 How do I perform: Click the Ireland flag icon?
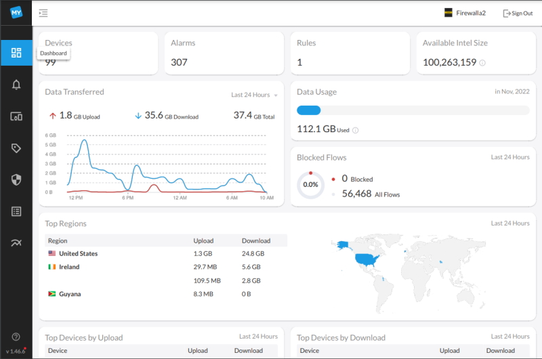52,267
